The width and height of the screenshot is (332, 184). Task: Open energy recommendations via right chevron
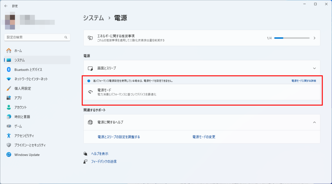314,38
